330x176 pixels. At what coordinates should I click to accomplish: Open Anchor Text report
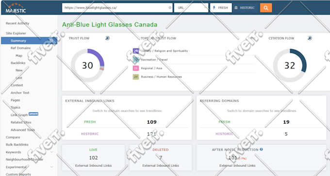[x=20, y=93]
